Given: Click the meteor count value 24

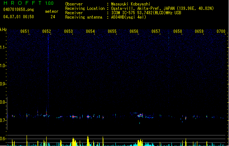Looking at the screenshot, I should (53, 17).
